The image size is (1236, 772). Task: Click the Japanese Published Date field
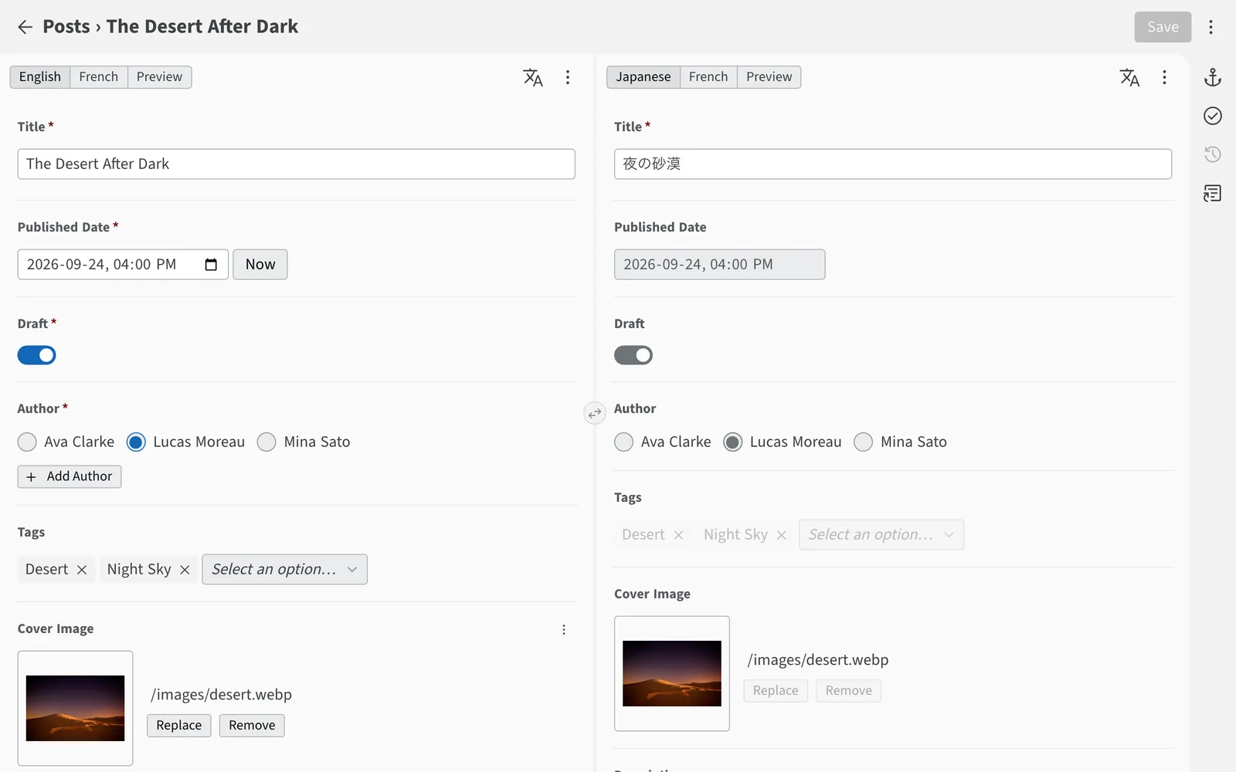click(720, 265)
